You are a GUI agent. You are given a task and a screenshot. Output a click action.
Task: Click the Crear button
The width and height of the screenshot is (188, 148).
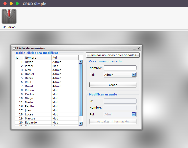(x=113, y=85)
